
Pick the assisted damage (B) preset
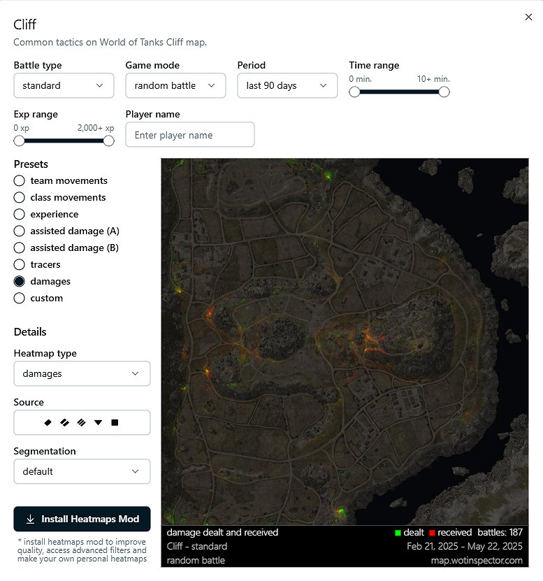(66, 248)
